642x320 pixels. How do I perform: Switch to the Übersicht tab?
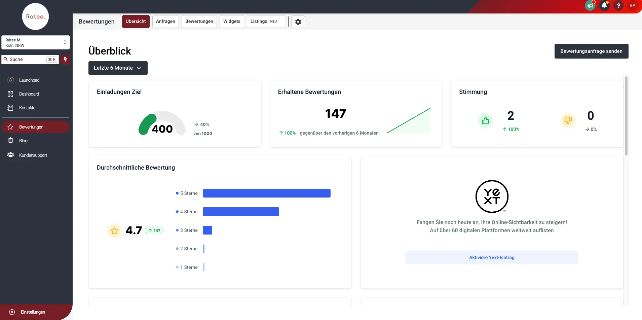136,22
